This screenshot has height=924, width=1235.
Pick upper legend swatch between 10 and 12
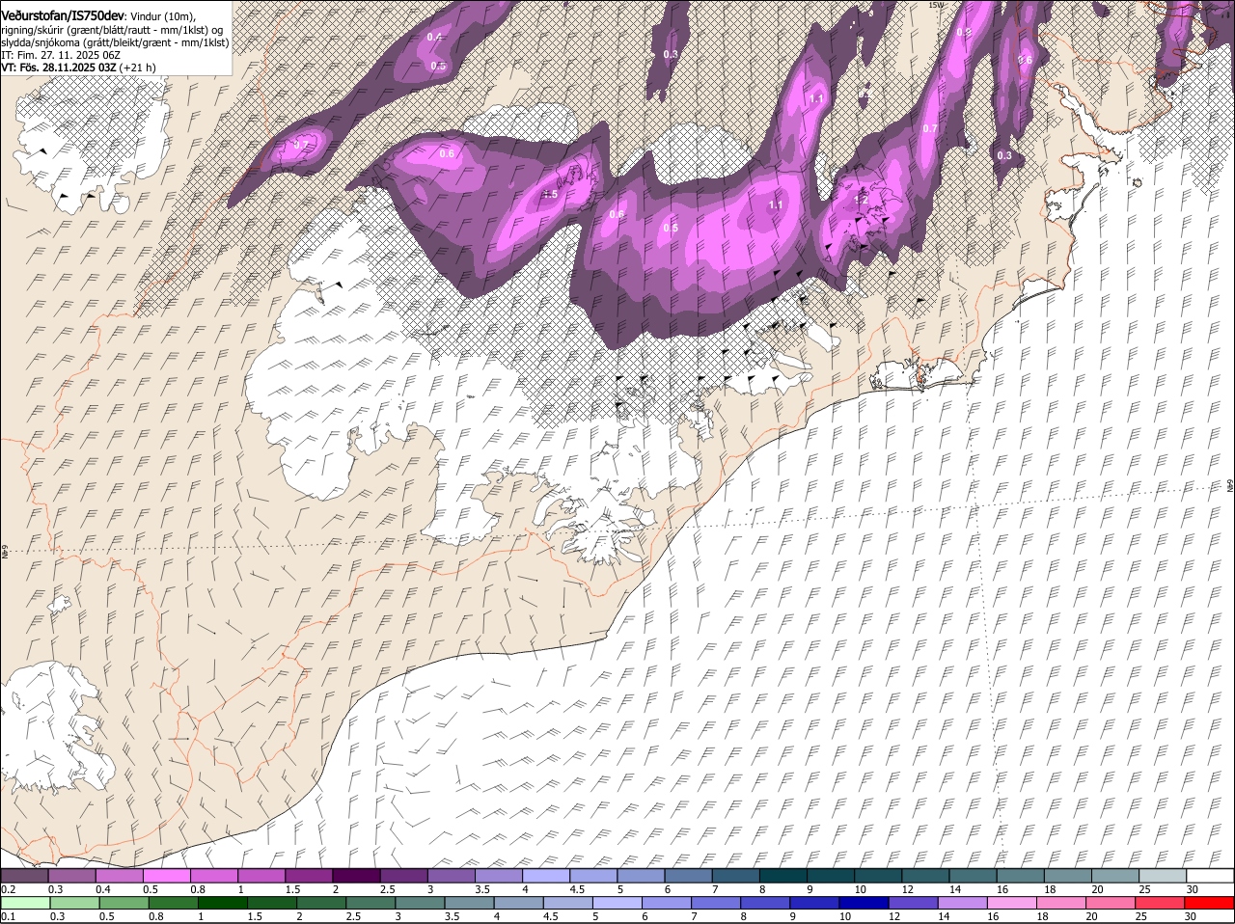[879, 876]
